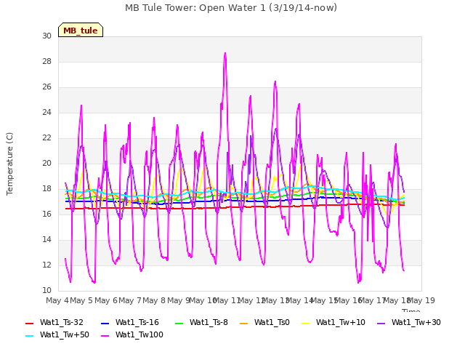This screenshot has height=349, width=465.
Task: Click the 14 y-axis tick label
Action: click(x=46, y=239)
